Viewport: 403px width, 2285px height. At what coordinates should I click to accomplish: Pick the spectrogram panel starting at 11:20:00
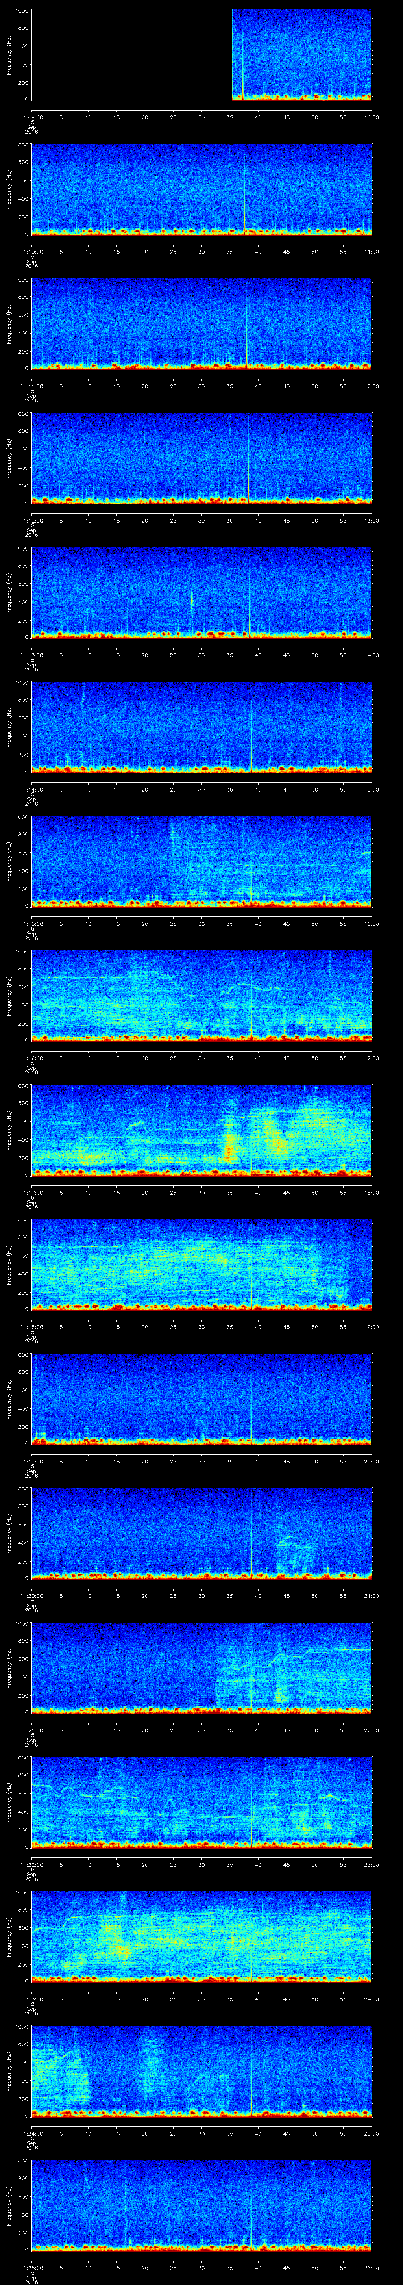coord(202,1533)
